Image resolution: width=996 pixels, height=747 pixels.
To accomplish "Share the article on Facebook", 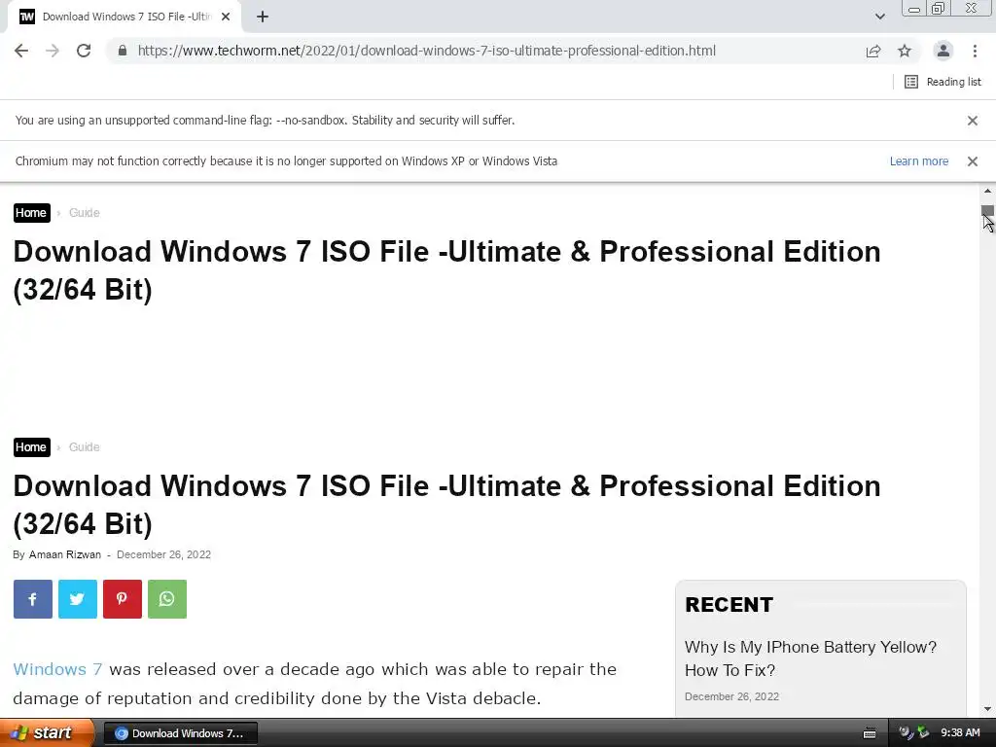I will click(33, 599).
